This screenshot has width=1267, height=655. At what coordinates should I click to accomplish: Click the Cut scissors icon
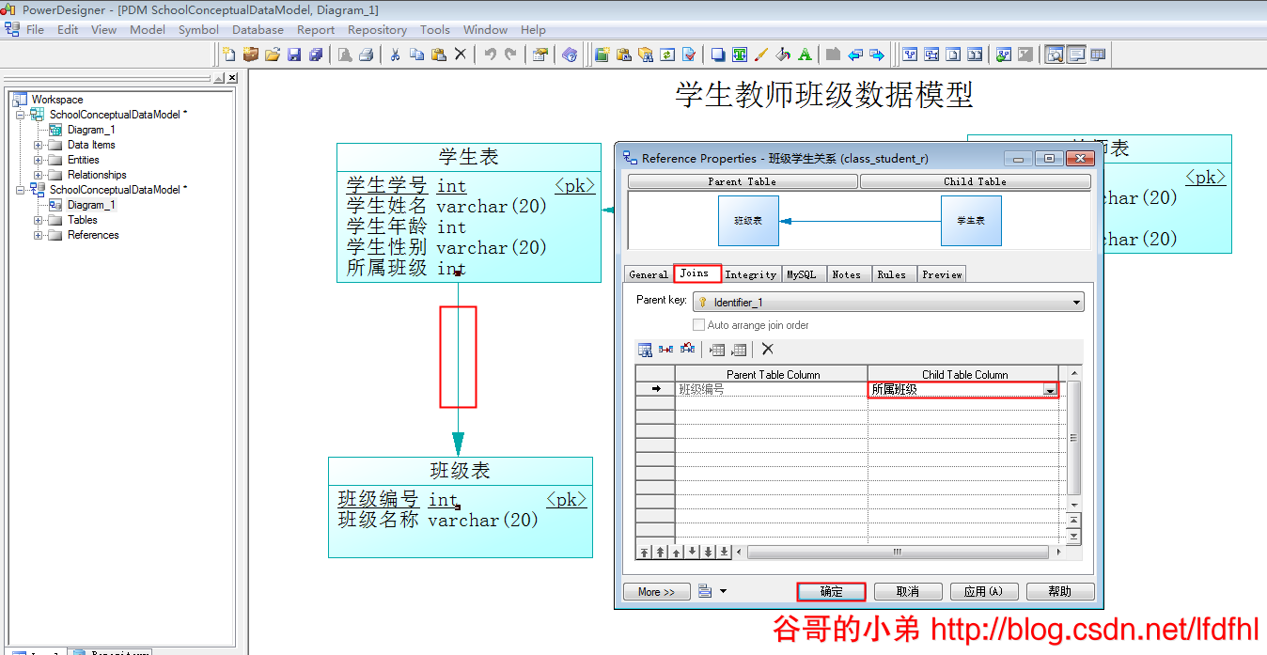395,55
